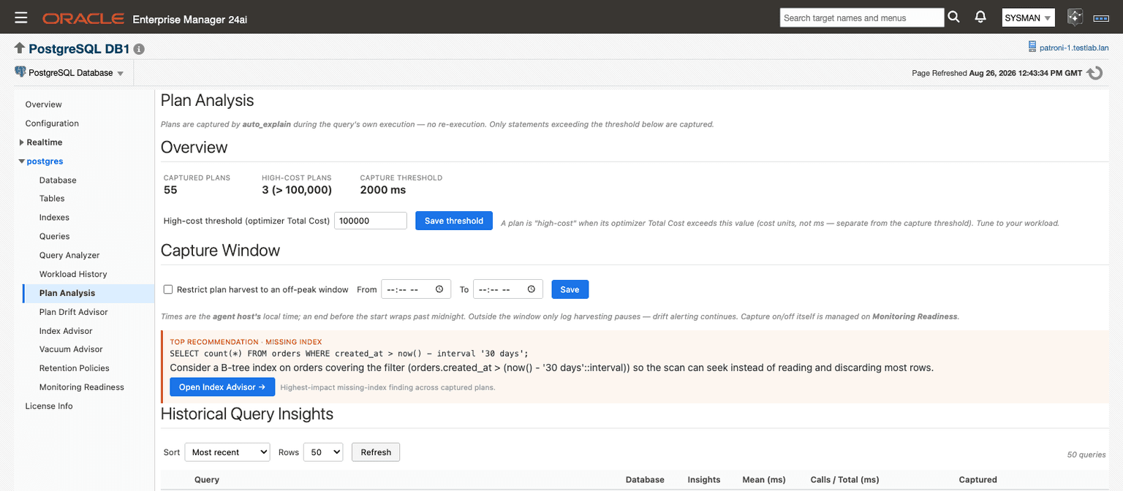Focus the search target names field
Screen dimensions: 1123x491
(x=862, y=18)
